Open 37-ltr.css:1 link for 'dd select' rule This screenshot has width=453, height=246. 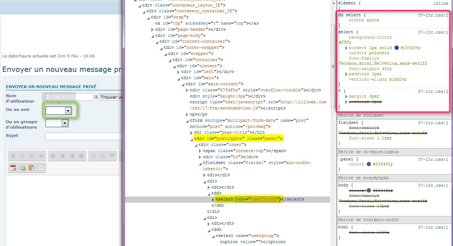pos(433,15)
